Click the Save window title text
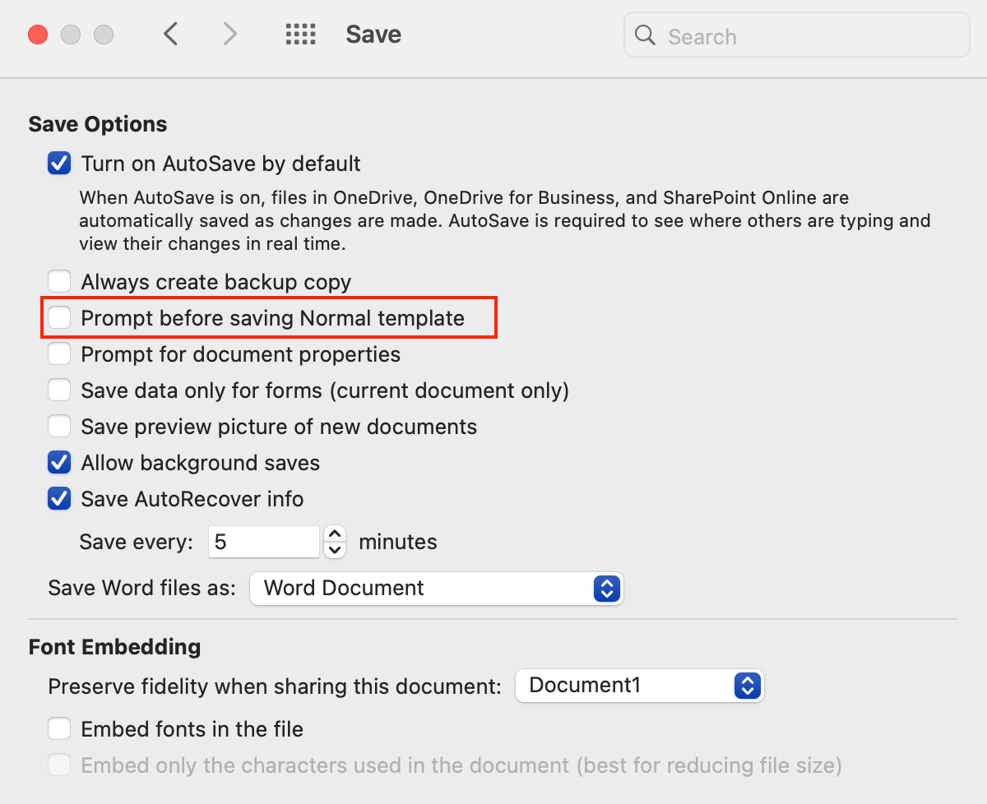 373,35
